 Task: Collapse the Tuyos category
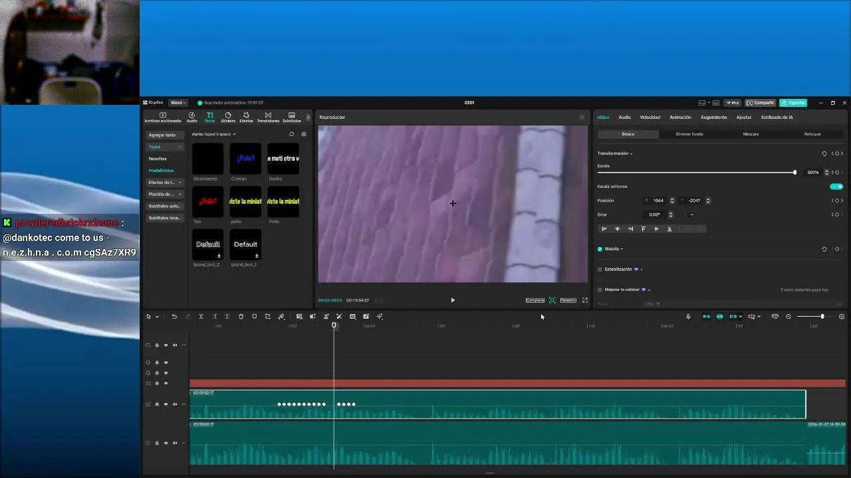(180, 147)
